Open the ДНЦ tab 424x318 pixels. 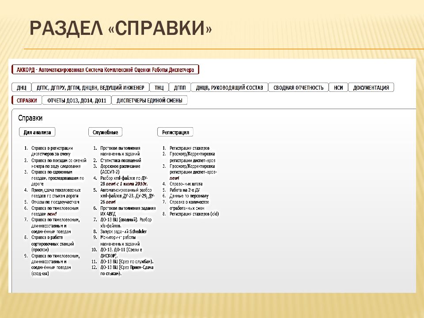tap(22, 87)
